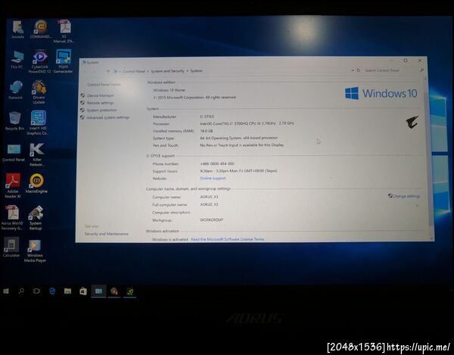The width and height of the screenshot is (454, 355).
Task: Click the 'G-STYLE' manufacturer value
Action: [207, 117]
